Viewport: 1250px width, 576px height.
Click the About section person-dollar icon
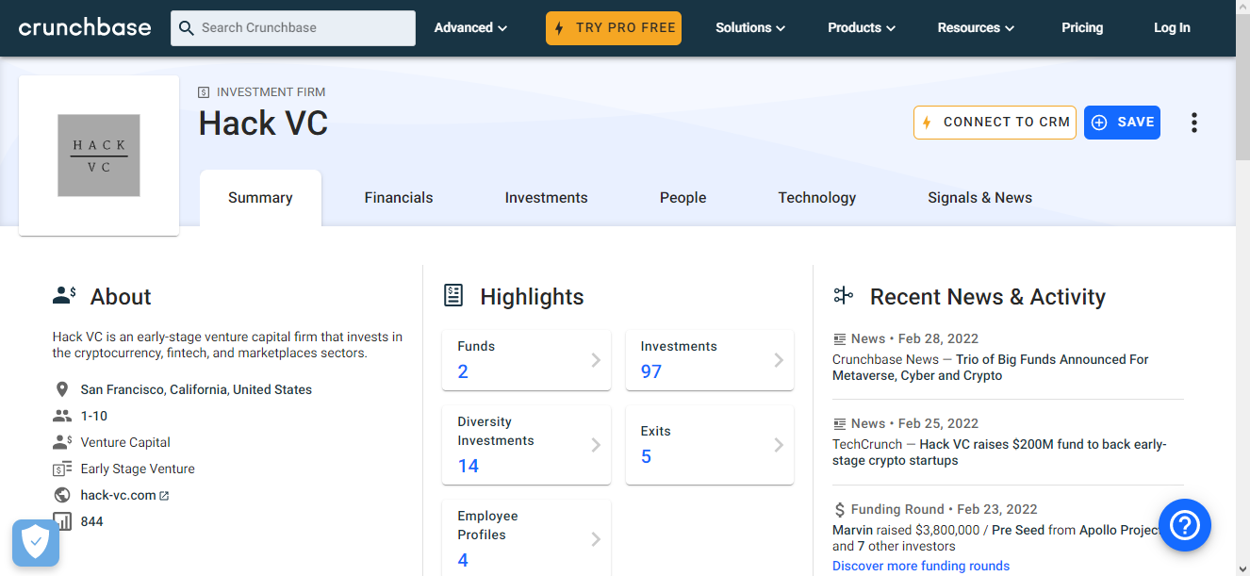tap(64, 296)
